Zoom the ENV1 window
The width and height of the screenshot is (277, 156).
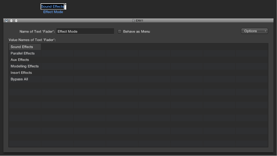tap(16, 20)
